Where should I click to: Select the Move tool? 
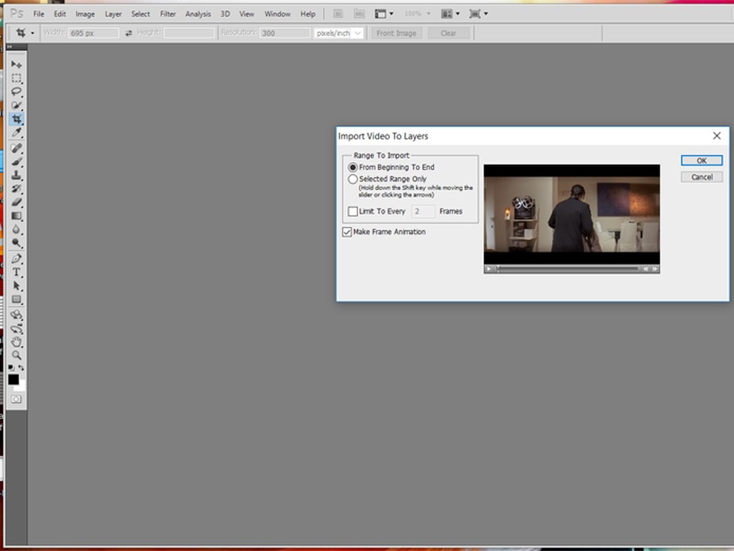(x=16, y=64)
